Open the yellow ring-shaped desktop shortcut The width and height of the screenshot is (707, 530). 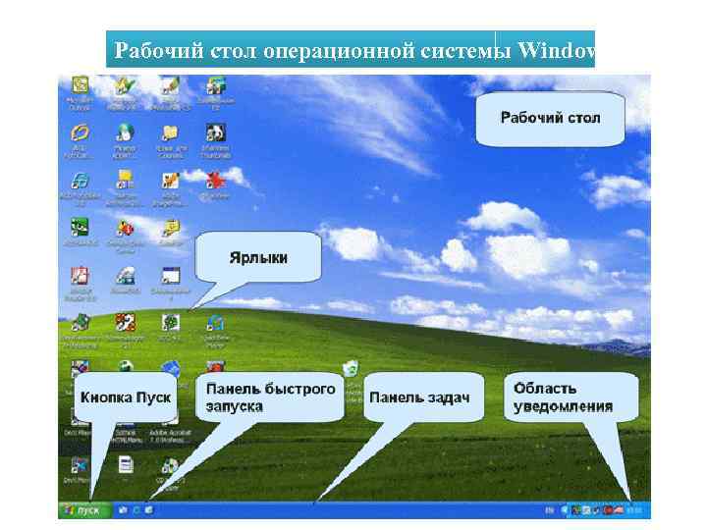pos(81,132)
